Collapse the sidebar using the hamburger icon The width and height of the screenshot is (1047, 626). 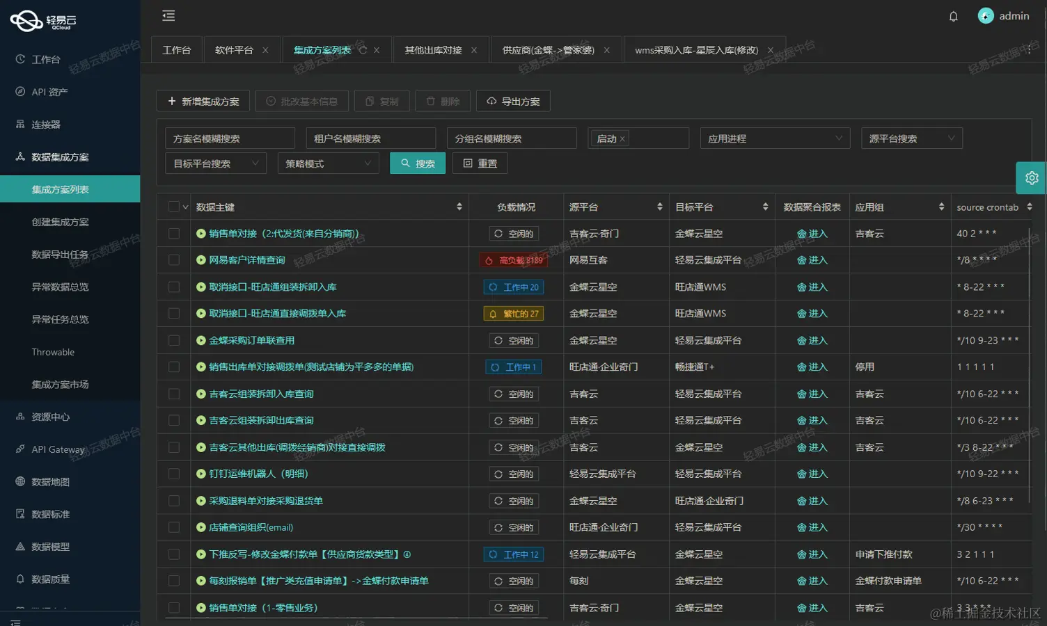click(x=168, y=15)
